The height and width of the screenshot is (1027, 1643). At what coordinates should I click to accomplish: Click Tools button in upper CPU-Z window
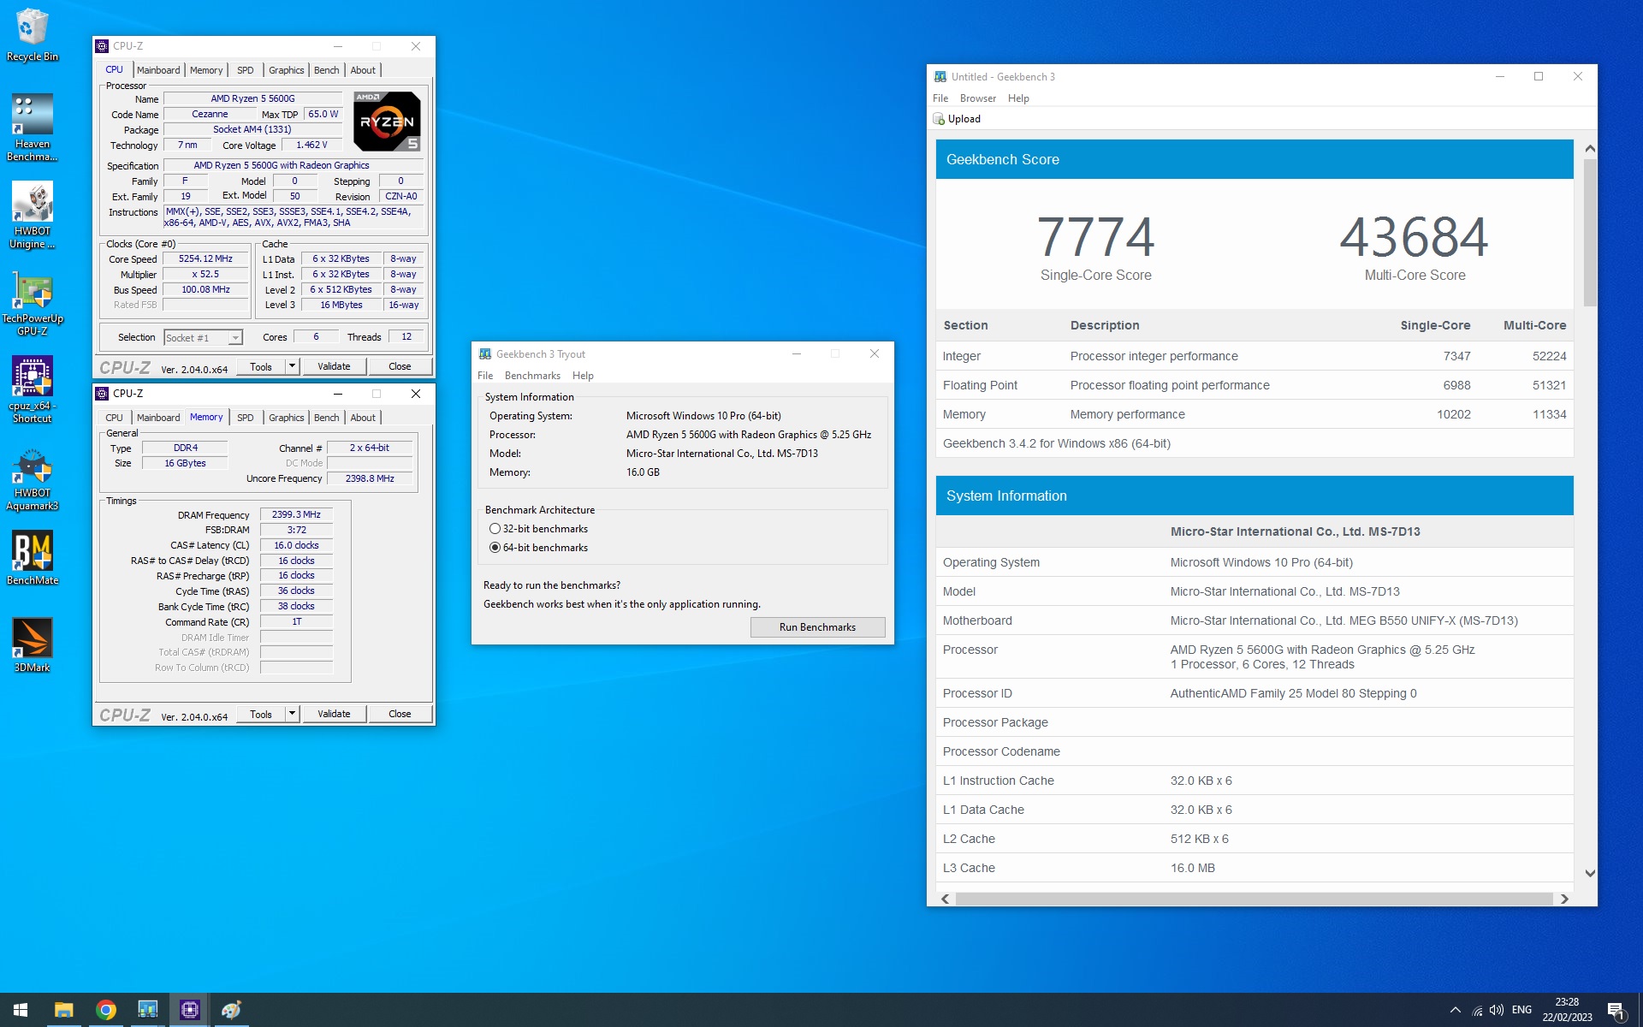tap(261, 366)
